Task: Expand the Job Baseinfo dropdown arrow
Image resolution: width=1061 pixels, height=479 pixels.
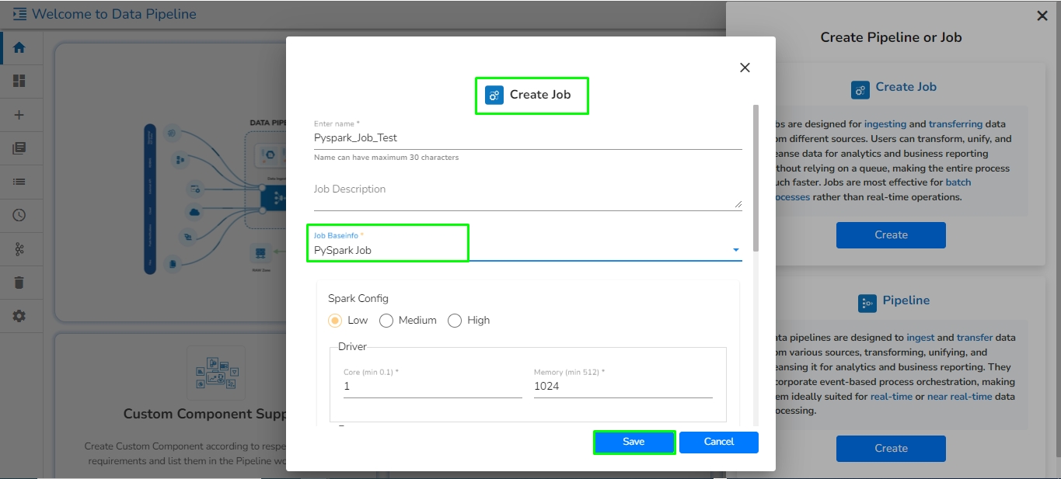Action: coord(735,250)
